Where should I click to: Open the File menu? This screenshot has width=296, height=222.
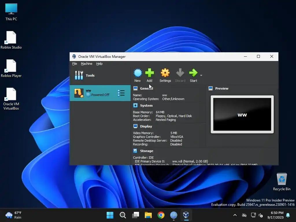point(75,64)
